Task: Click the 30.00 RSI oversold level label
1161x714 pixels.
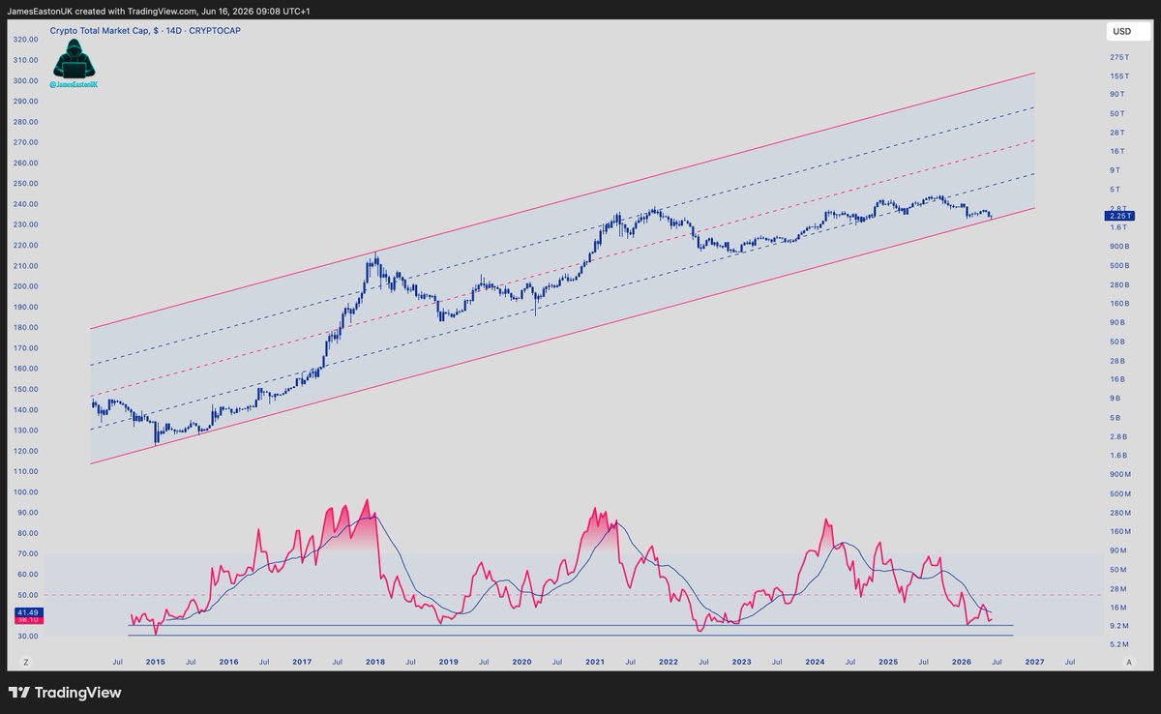Action: click(27, 636)
